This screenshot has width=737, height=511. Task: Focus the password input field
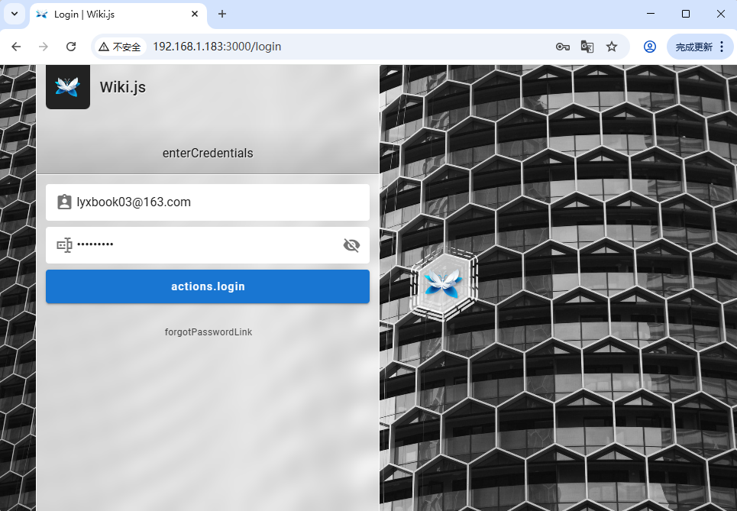(208, 245)
